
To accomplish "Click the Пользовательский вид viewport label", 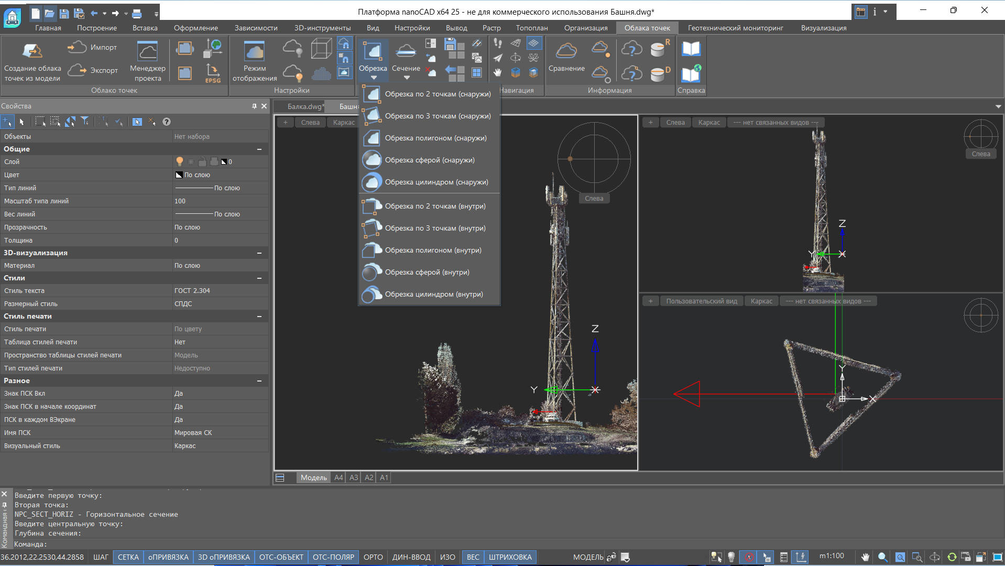I will click(x=701, y=301).
